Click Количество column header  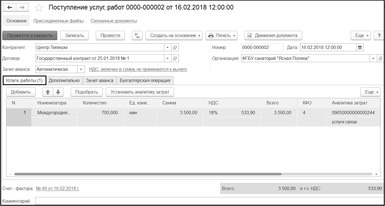point(100,103)
